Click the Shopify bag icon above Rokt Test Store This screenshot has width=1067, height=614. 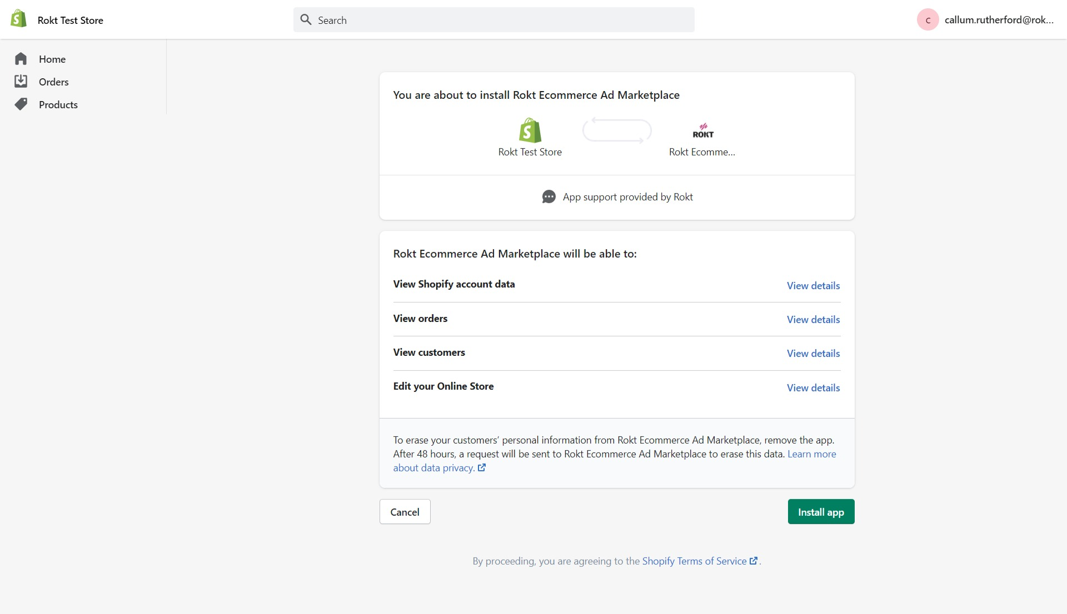click(530, 130)
